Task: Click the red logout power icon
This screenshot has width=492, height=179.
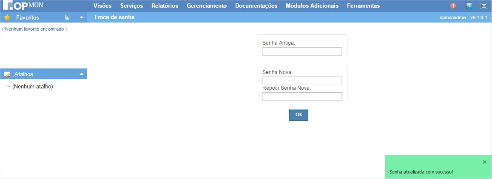Action: pyautogui.click(x=453, y=6)
